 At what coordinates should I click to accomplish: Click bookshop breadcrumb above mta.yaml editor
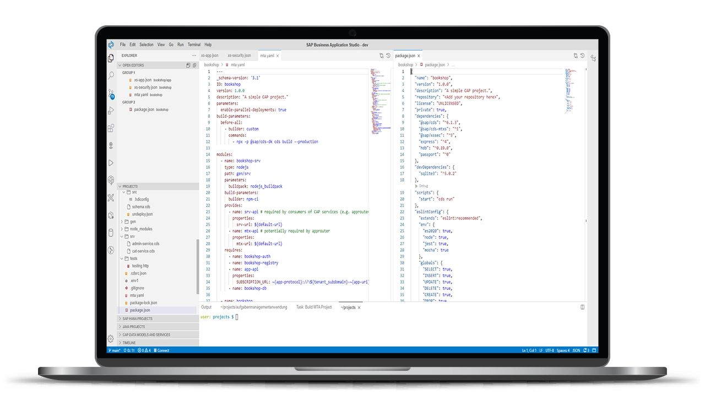coord(211,65)
